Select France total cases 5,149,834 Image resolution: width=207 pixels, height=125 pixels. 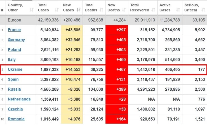[x=50, y=30]
